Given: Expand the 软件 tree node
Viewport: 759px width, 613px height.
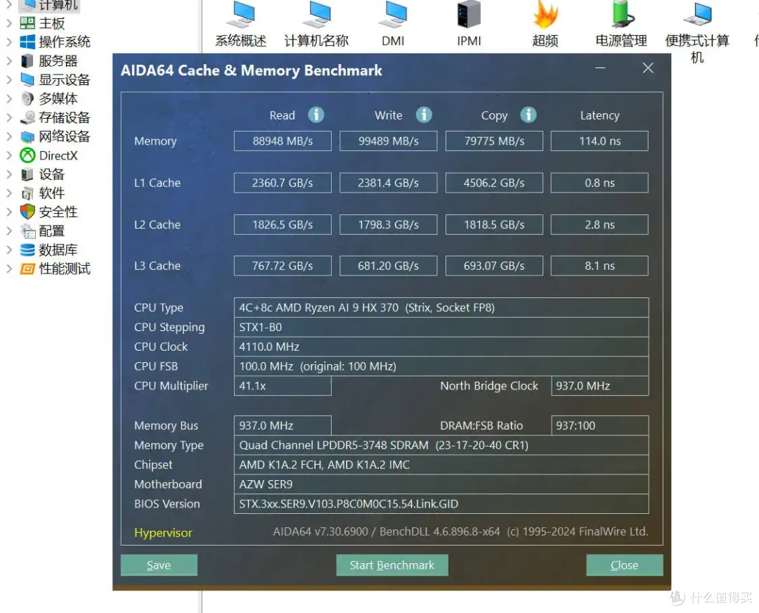Looking at the screenshot, I should (8, 193).
